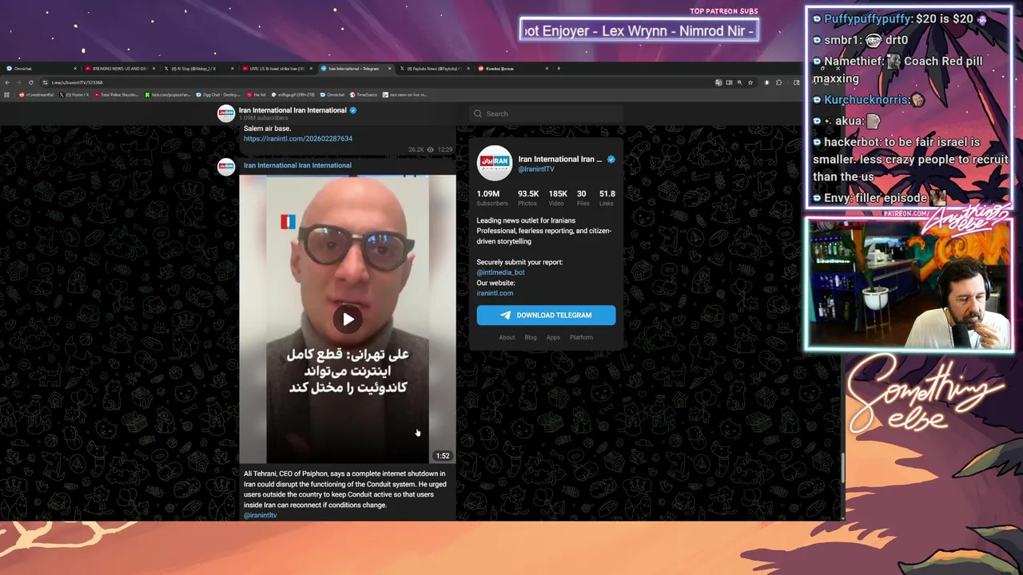Click the browser forward arrow

pyautogui.click(x=19, y=82)
